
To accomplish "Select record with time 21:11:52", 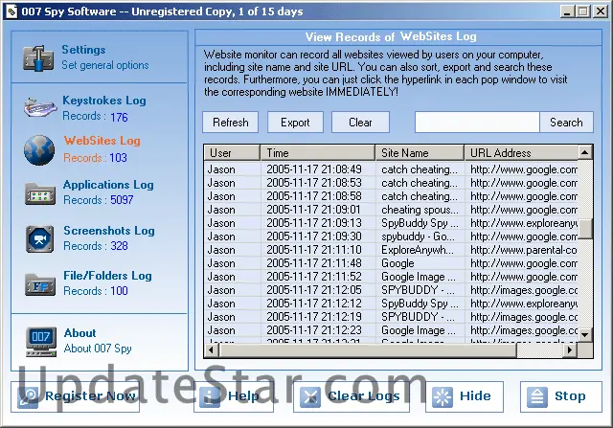I will (x=391, y=277).
